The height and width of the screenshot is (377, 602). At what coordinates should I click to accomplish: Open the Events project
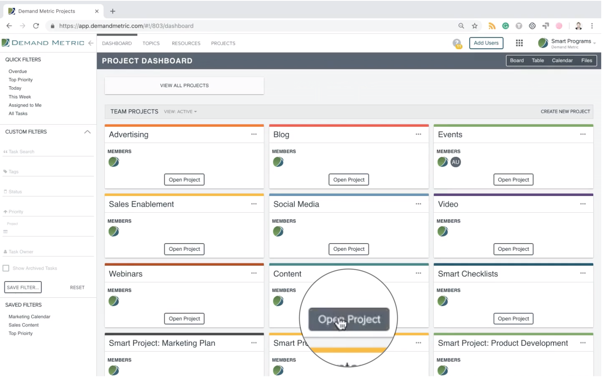pyautogui.click(x=514, y=180)
